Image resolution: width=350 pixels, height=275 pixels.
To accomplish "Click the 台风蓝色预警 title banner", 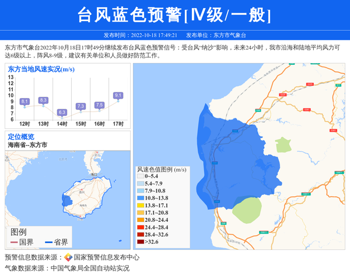I will 174,15.
